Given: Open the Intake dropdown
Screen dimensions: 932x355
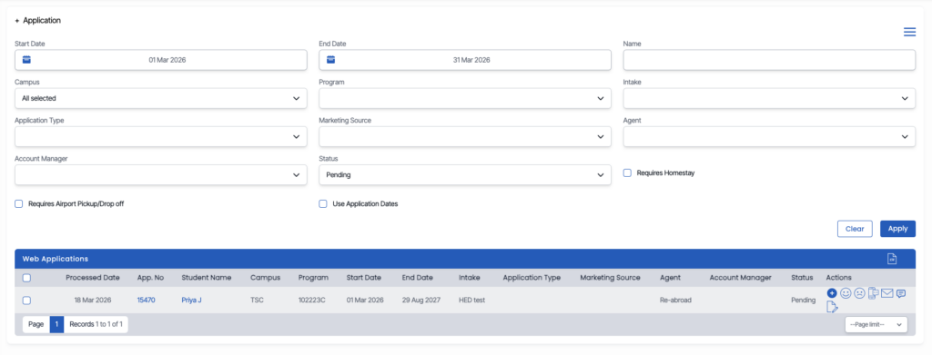Looking at the screenshot, I should [769, 98].
